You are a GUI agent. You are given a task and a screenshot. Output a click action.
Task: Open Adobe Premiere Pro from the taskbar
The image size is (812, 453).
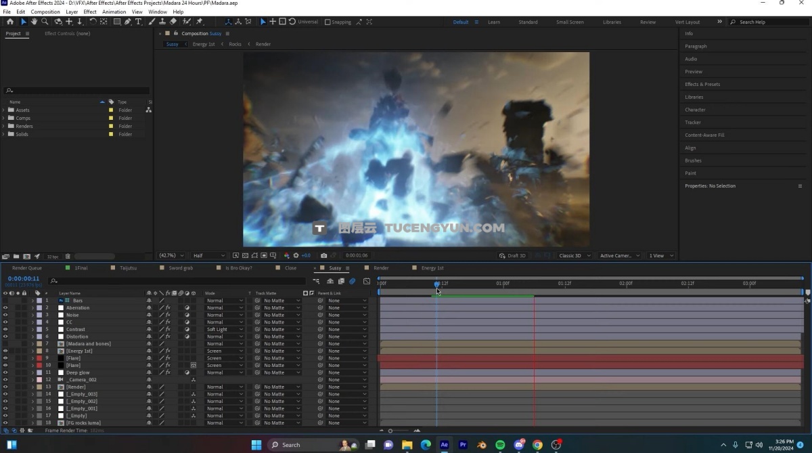(x=463, y=445)
